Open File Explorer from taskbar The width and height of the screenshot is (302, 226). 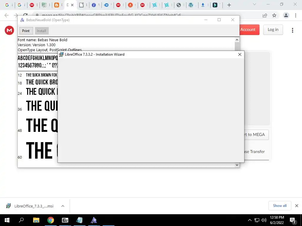(x=36, y=220)
